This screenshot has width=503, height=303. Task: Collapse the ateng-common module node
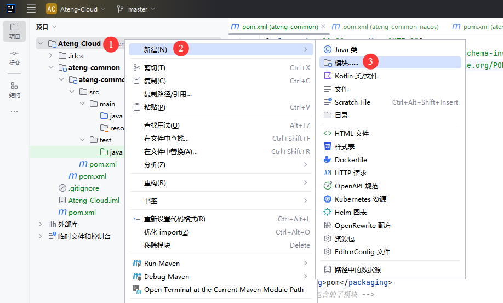[51, 67]
